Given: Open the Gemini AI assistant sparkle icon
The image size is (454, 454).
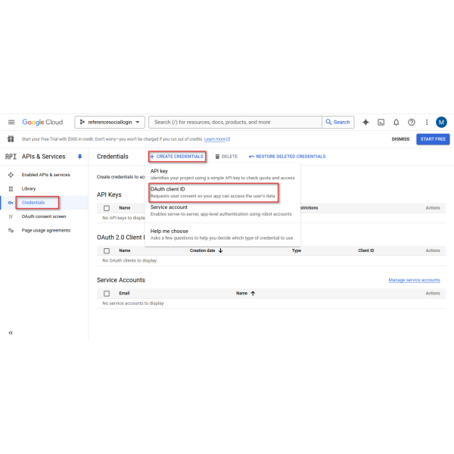Looking at the screenshot, I should click(x=366, y=122).
